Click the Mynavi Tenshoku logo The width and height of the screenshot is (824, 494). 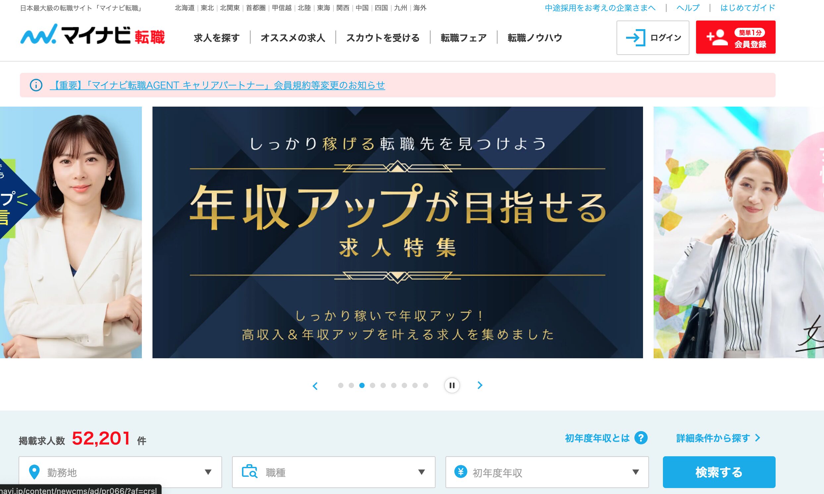(92, 35)
